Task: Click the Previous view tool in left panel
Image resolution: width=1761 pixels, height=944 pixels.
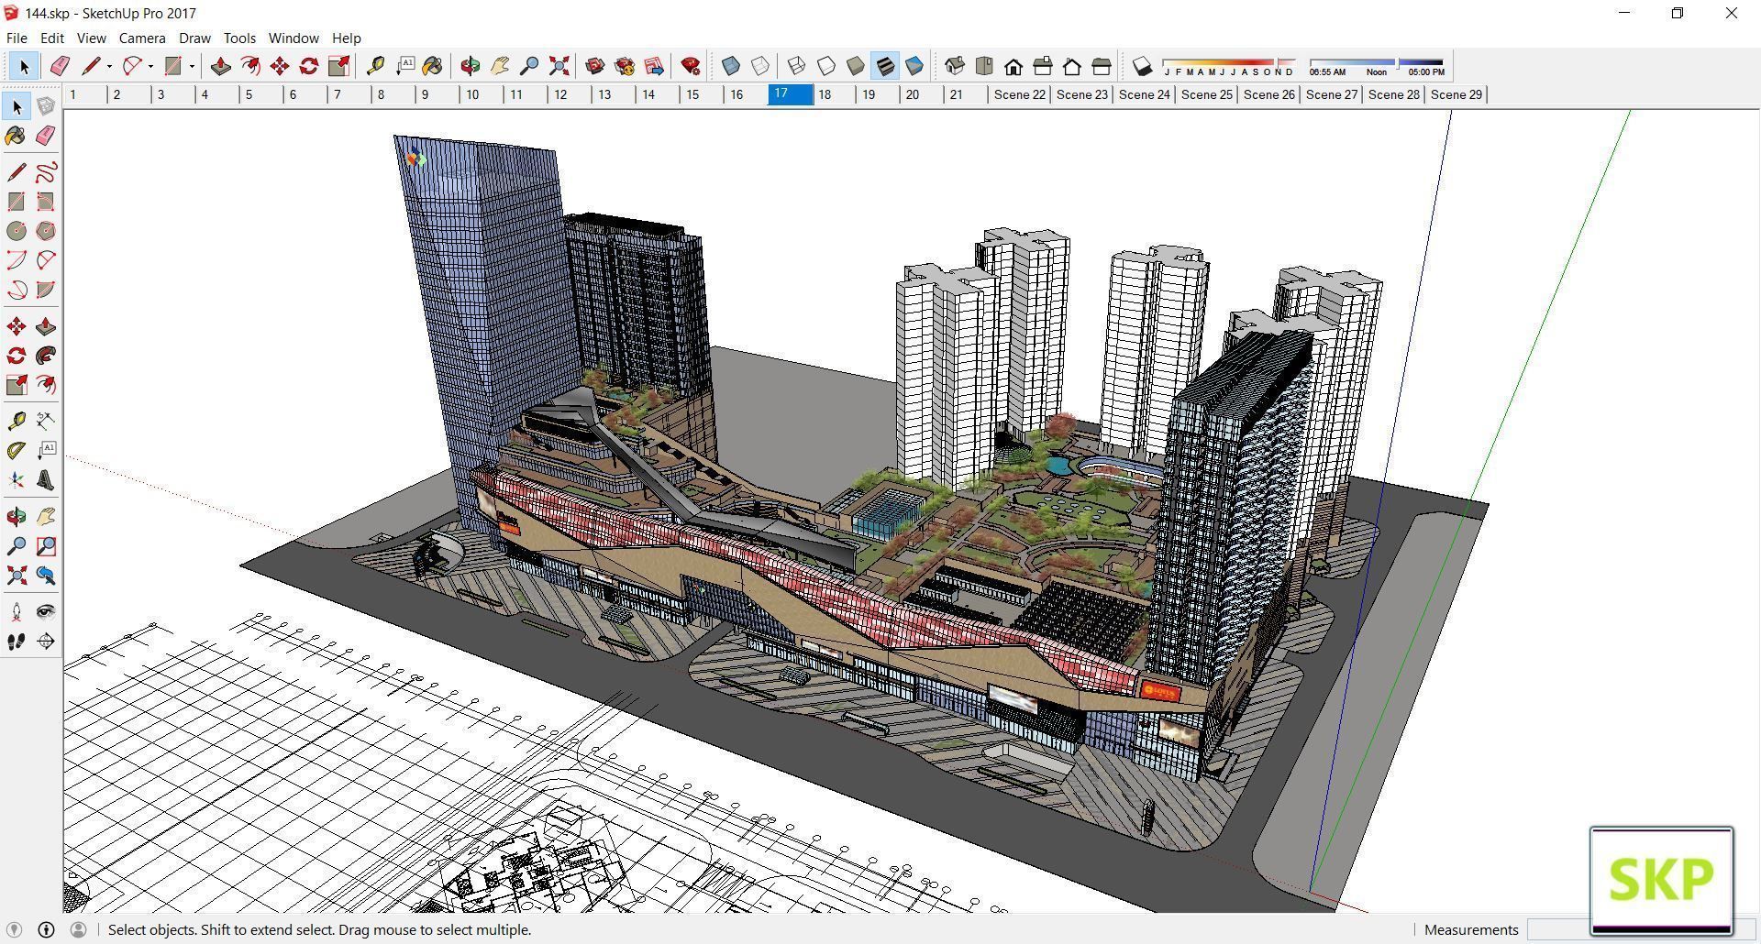Action: pyautogui.click(x=46, y=576)
